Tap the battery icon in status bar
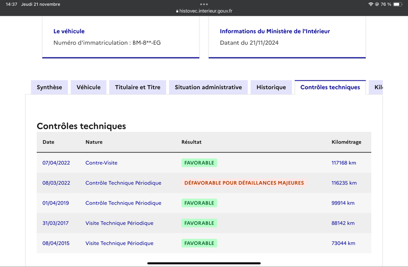The image size is (408, 267). tap(398, 4)
